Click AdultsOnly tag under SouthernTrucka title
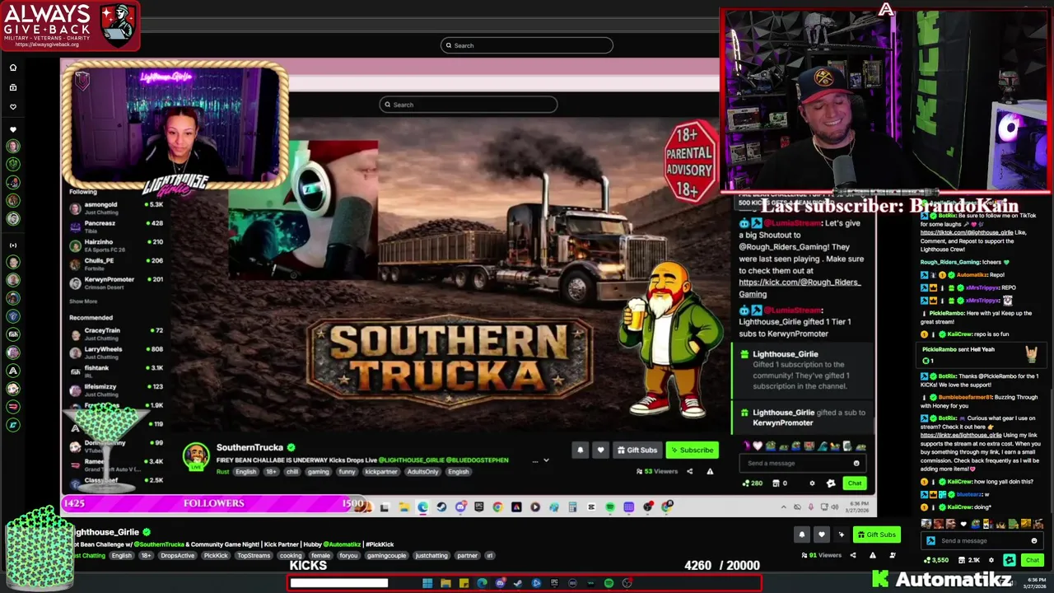1054x593 pixels. (x=422, y=472)
